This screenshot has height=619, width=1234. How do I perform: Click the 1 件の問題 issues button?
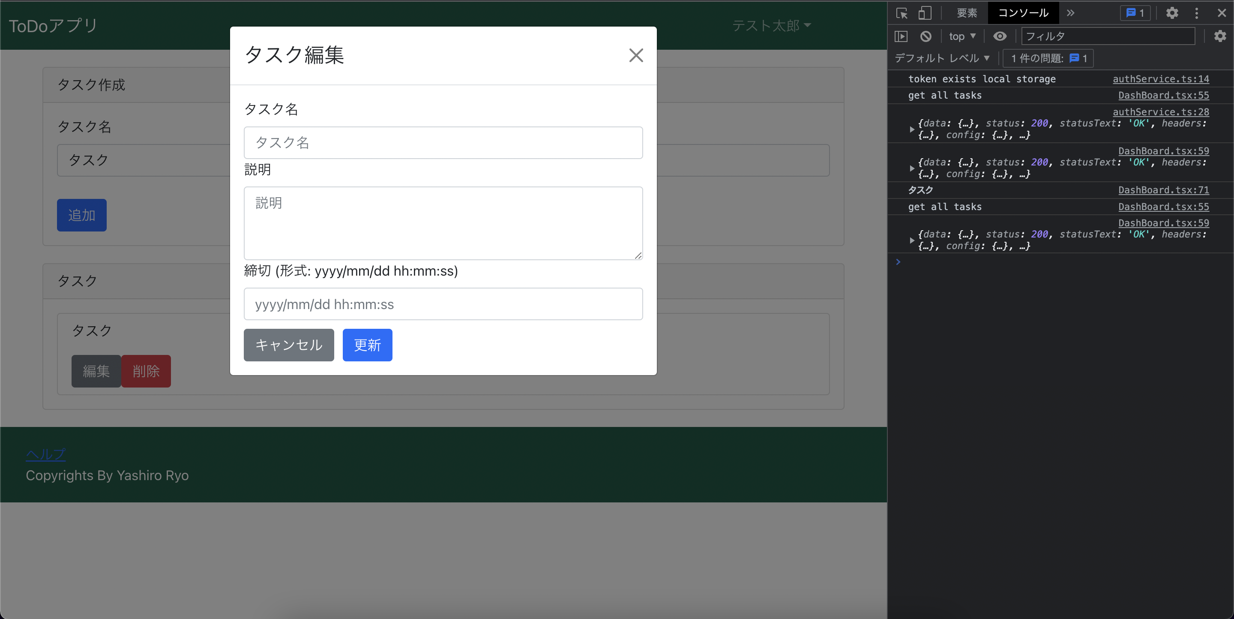[x=1048, y=58]
